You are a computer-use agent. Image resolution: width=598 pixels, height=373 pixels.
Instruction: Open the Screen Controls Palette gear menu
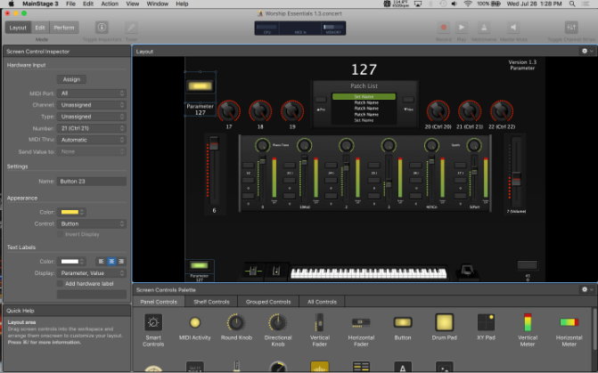[x=587, y=289]
